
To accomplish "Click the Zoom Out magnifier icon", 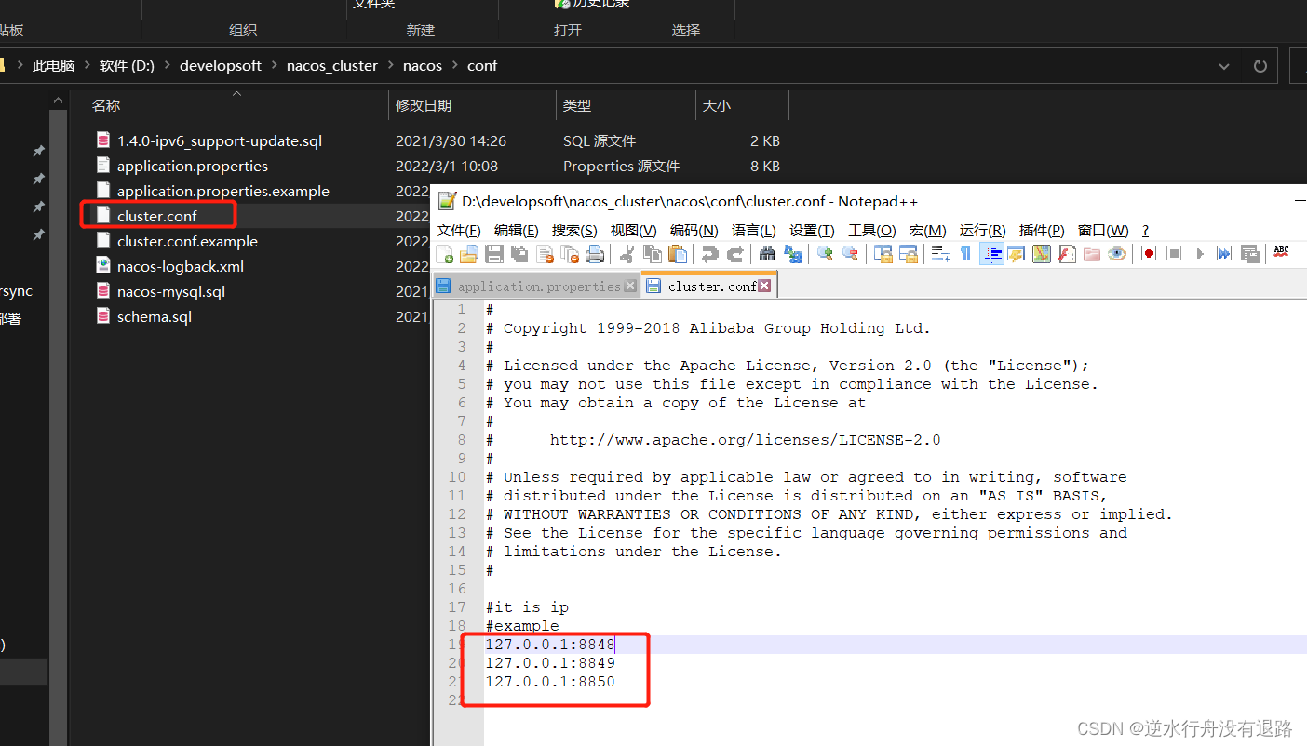I will tap(850, 253).
